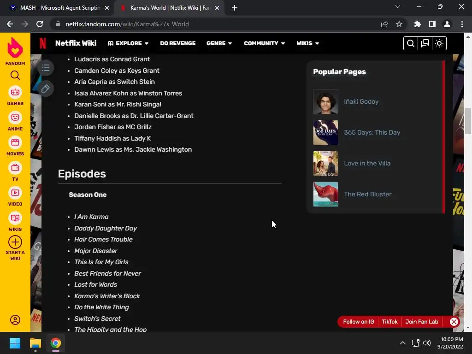The height and width of the screenshot is (354, 472).
Task: Open the 365 Days: This Day link
Action: click(372, 132)
